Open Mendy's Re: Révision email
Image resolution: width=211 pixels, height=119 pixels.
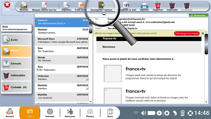point(62,60)
